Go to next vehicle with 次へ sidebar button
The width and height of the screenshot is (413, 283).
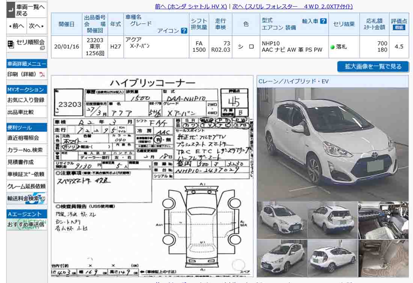[37, 26]
